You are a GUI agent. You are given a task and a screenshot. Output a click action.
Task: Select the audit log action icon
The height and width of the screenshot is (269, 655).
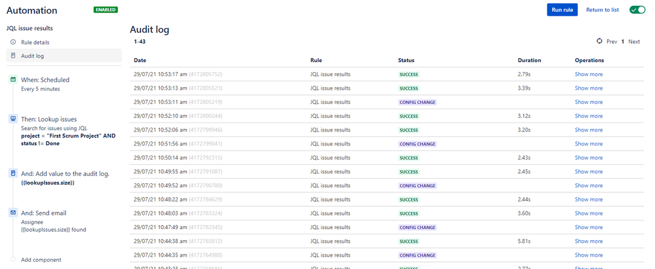[13, 173]
